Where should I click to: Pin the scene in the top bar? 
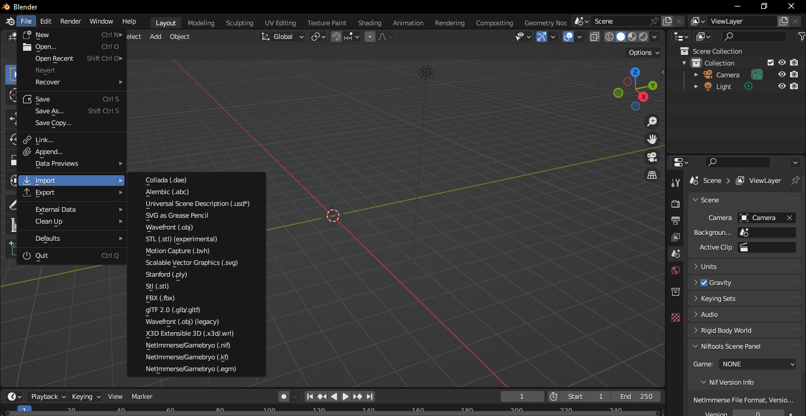point(654,21)
